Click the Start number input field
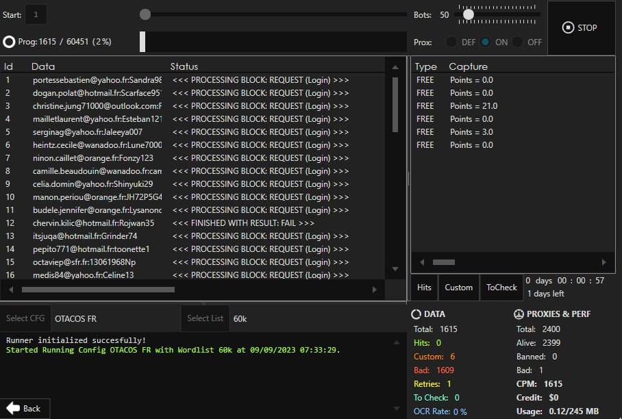The height and width of the screenshot is (419, 622). [x=36, y=14]
